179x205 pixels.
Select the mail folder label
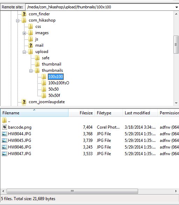click(39, 45)
